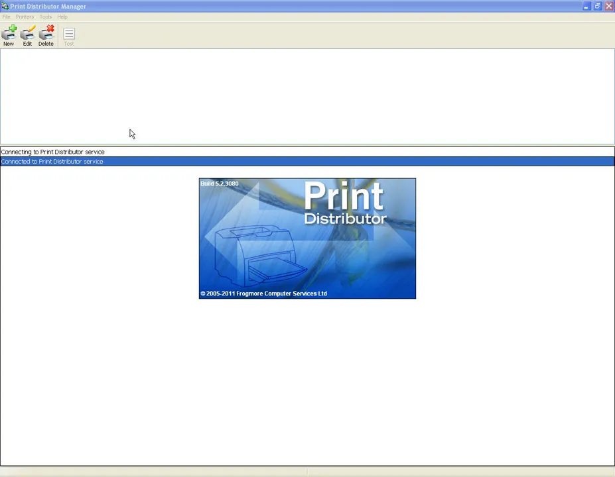
Task: Click the Build 5.2.3080 version label
Action: pos(220,184)
